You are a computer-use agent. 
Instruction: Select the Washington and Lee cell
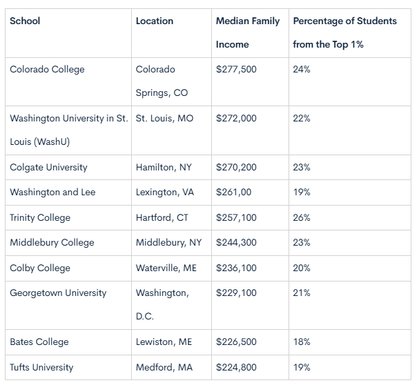tap(52, 192)
